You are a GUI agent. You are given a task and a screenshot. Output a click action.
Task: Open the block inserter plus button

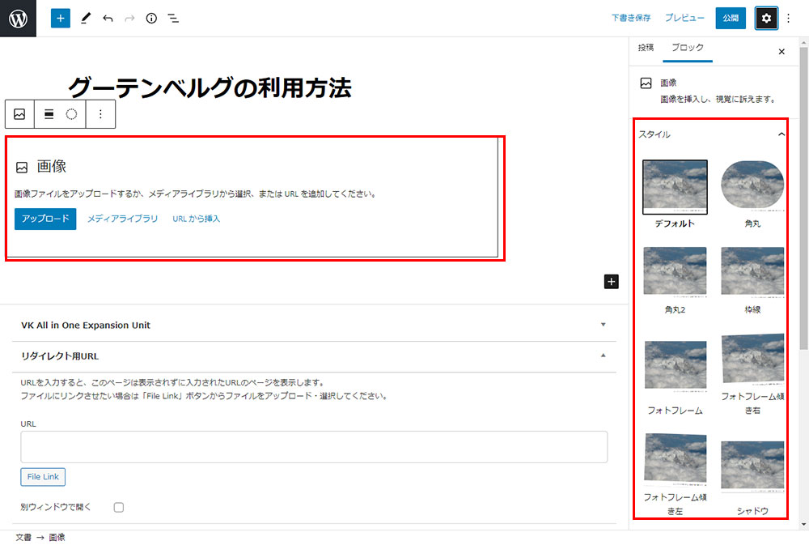pyautogui.click(x=61, y=18)
